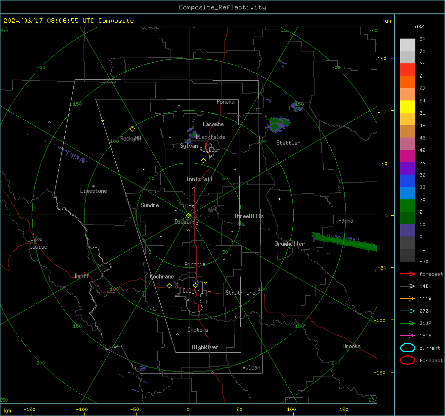
Task: Click the Ponoka label
Action: pos(225,102)
